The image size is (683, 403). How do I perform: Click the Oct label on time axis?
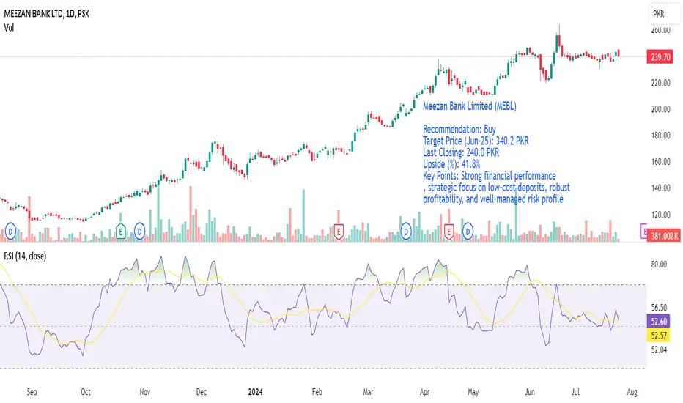86,392
